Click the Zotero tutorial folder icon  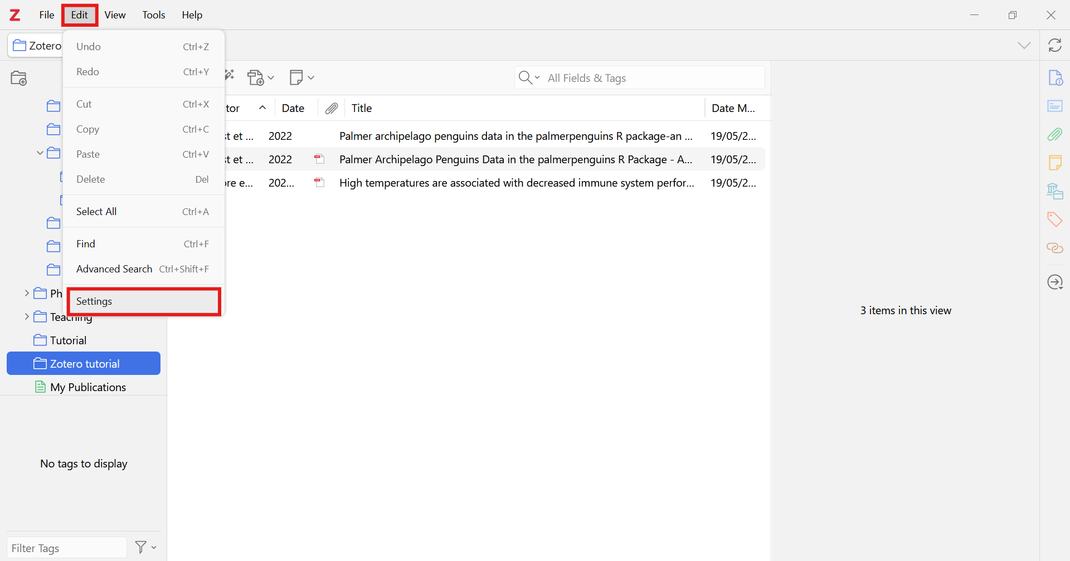40,363
